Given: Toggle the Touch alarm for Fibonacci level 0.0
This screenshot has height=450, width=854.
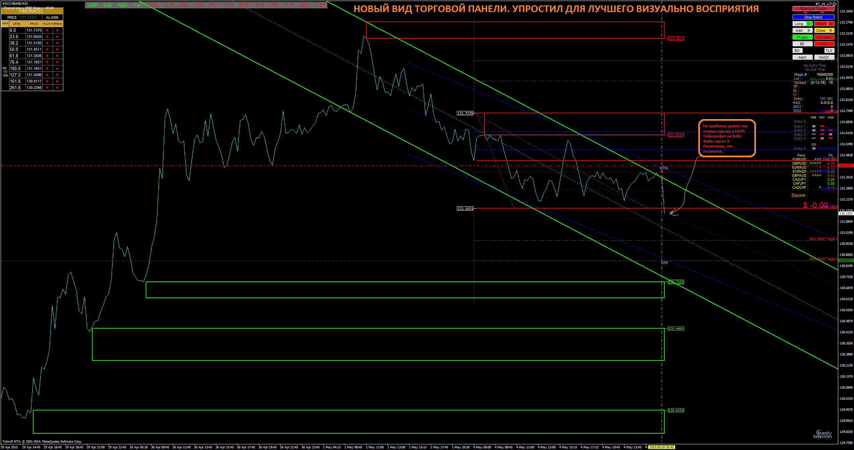Looking at the screenshot, I should coord(47,30).
